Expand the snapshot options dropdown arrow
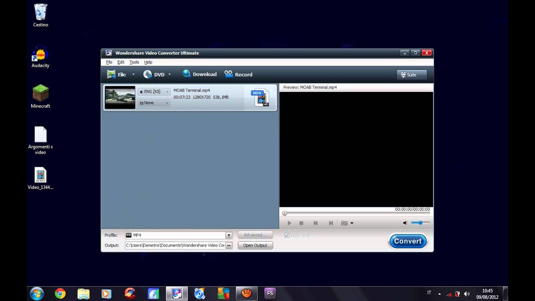 [x=352, y=223]
